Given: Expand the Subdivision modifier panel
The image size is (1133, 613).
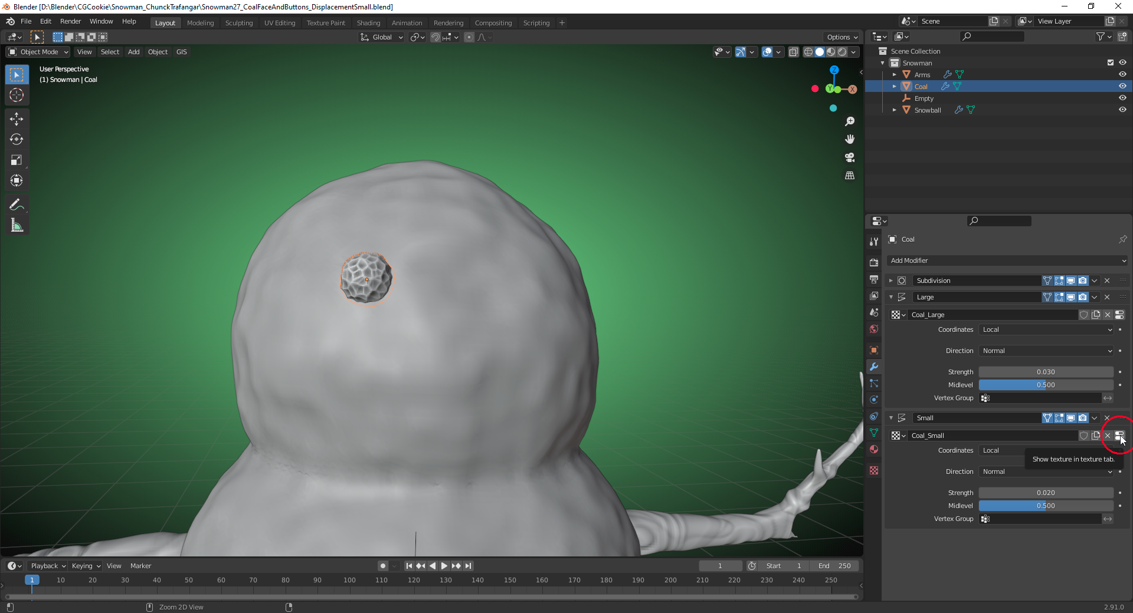Looking at the screenshot, I should pos(891,281).
